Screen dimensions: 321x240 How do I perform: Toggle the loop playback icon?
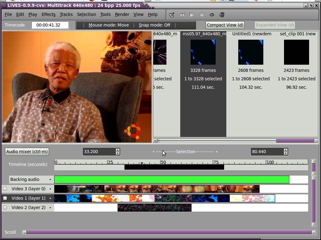(x=212, y=15)
